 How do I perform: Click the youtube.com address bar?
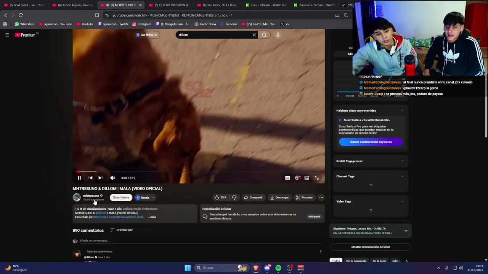point(217,15)
